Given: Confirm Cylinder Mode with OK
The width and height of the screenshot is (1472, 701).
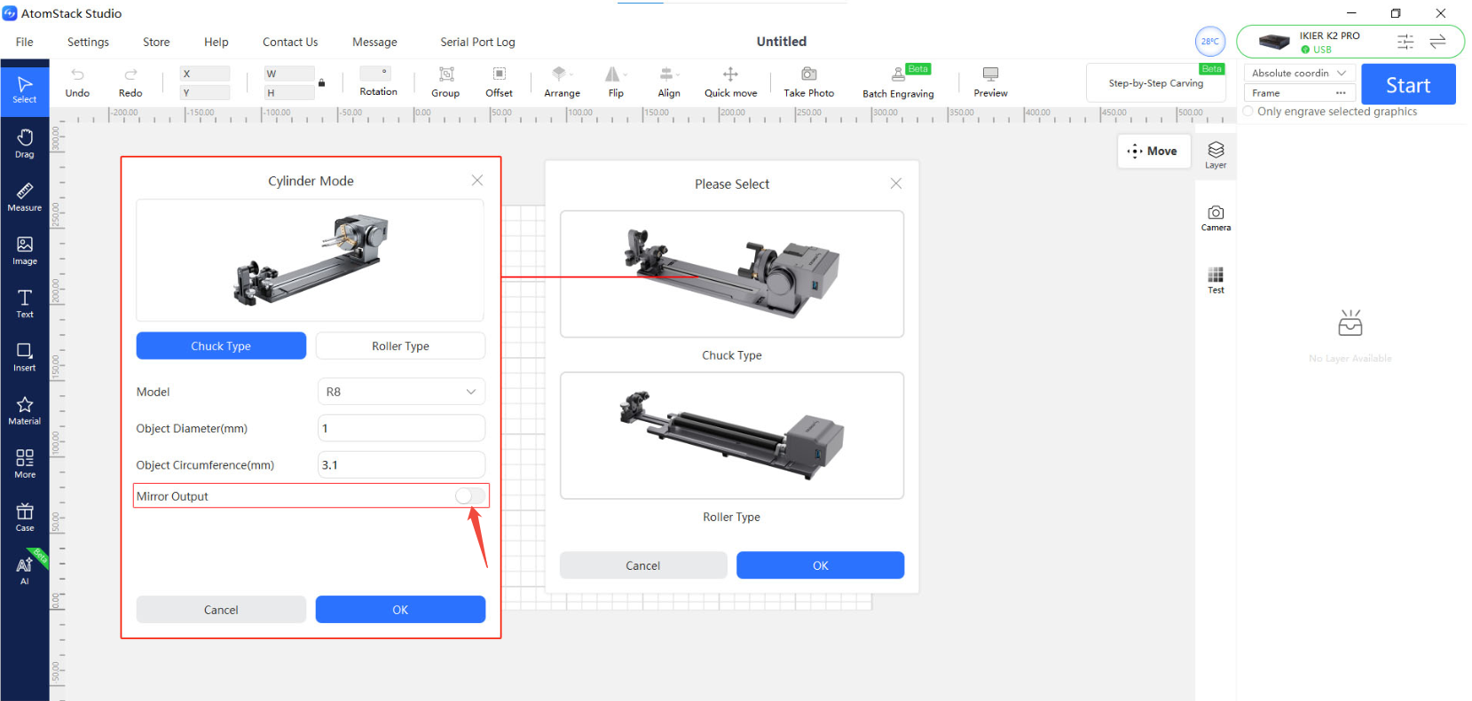Looking at the screenshot, I should [400, 610].
